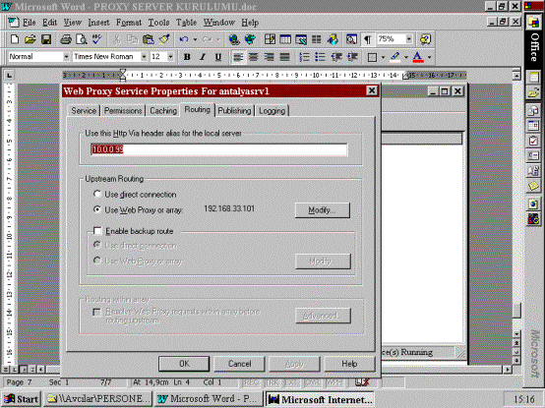Apply bulleted list icon
Image resolution: width=545 pixels, height=408 pixels.
[x=320, y=57]
